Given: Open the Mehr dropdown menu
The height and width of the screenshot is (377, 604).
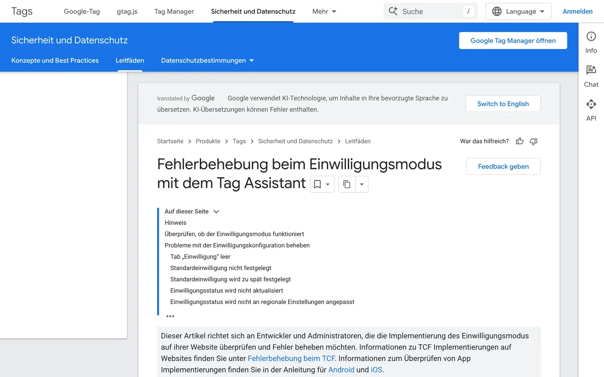Looking at the screenshot, I should click(324, 11).
